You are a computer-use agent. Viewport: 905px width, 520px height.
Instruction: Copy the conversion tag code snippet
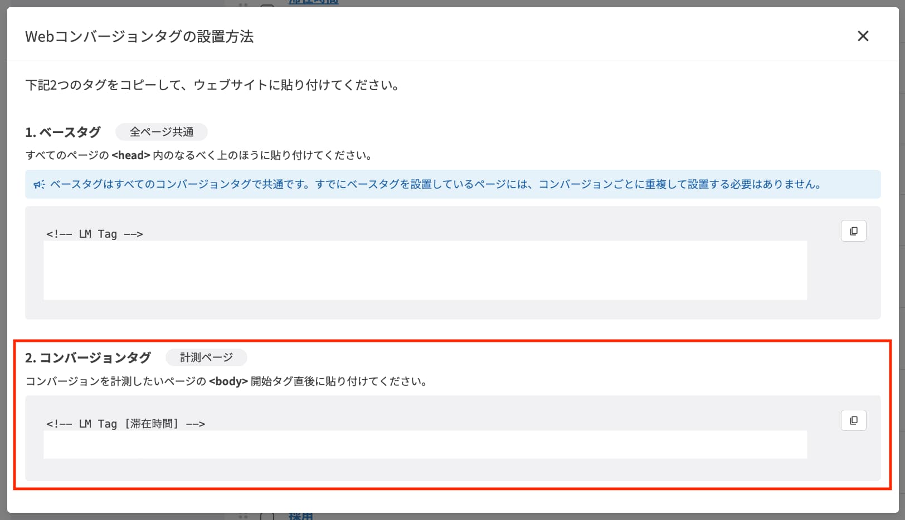853,420
